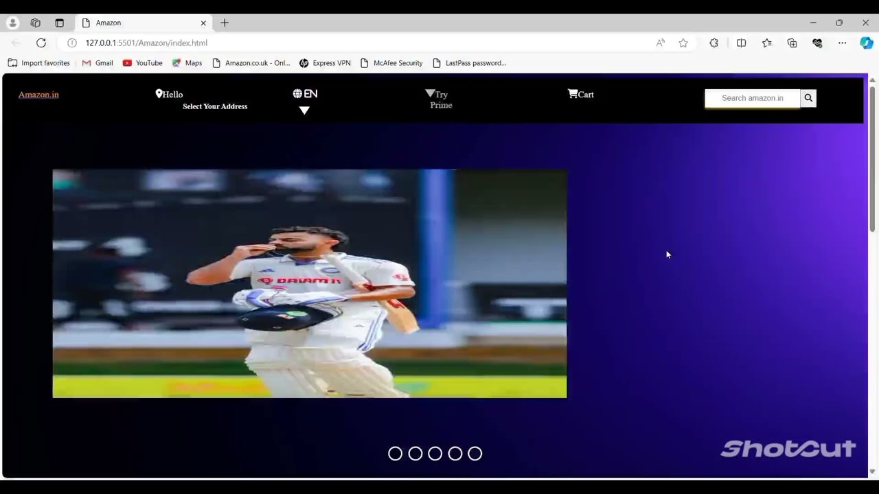Click the search magnifier button
This screenshot has height=494, width=879.
[x=808, y=98]
